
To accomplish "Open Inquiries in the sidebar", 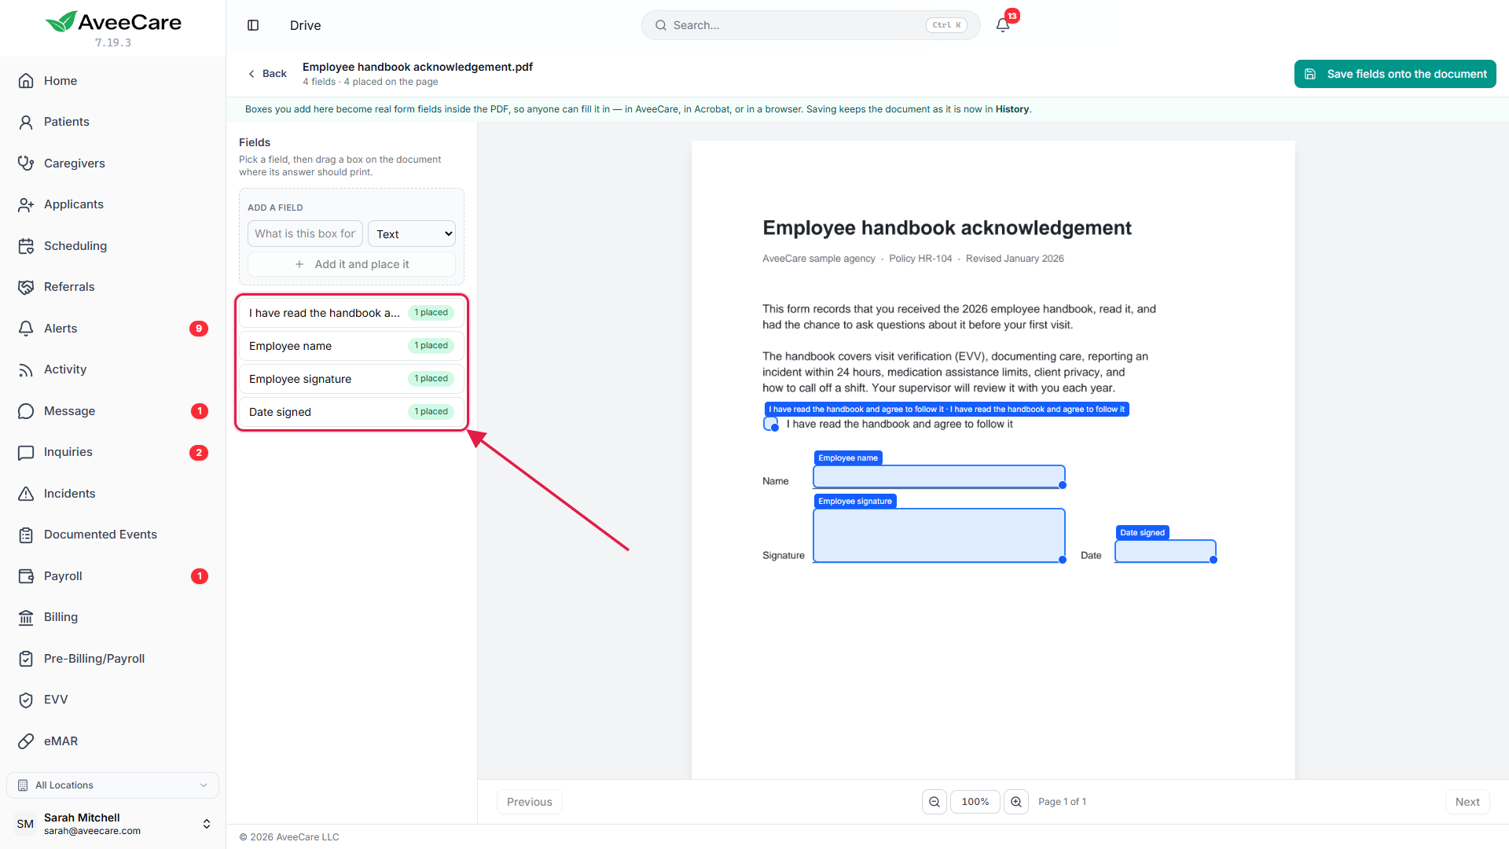I will [x=112, y=452].
